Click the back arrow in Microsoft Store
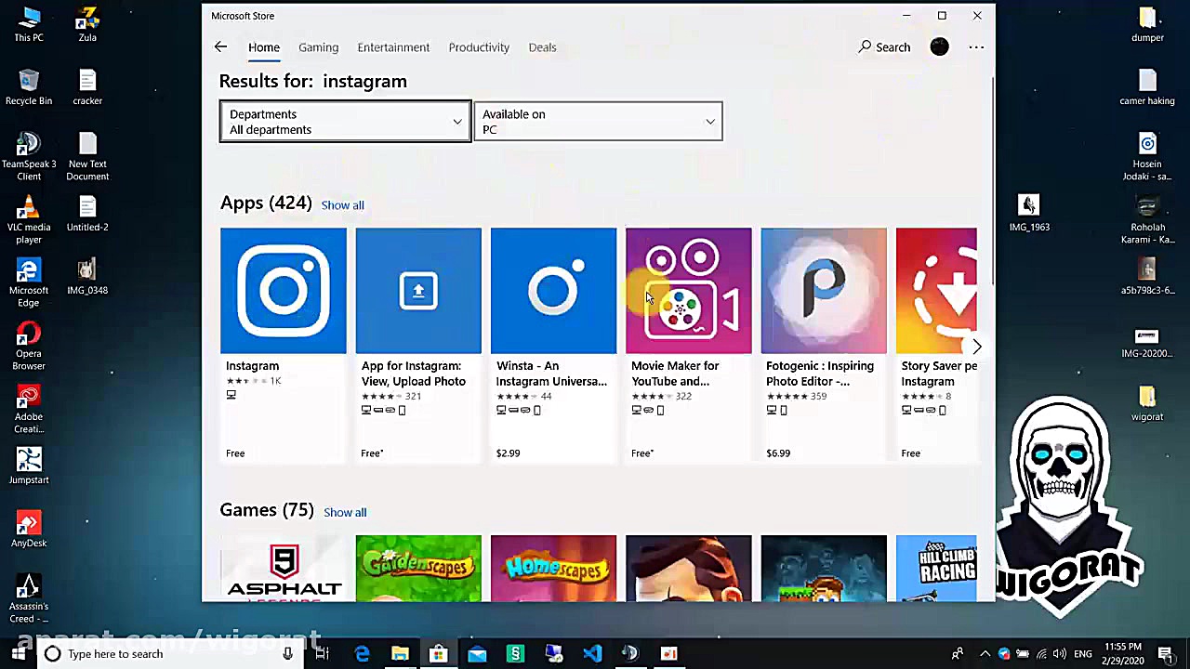 click(220, 47)
